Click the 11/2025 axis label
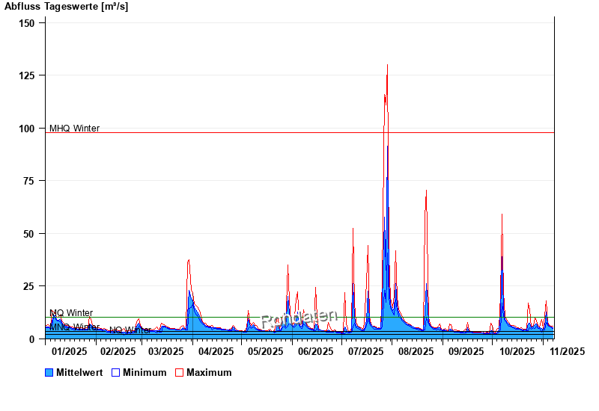The width and height of the screenshot is (599, 411). pos(567,350)
